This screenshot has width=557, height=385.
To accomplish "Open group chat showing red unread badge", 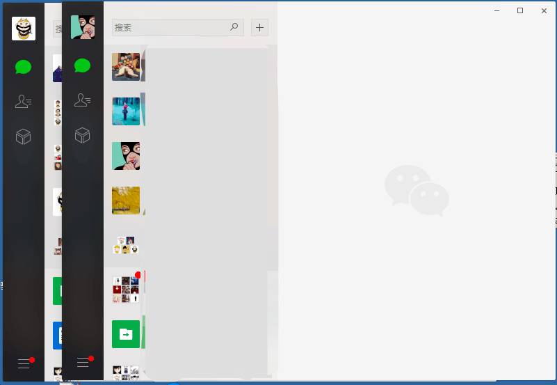I will [126, 289].
